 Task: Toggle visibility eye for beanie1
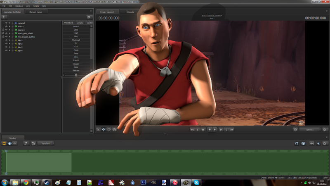coord(6,30)
